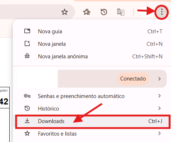
Task: Bookmark this page with the address bar star
Action: [64, 12]
